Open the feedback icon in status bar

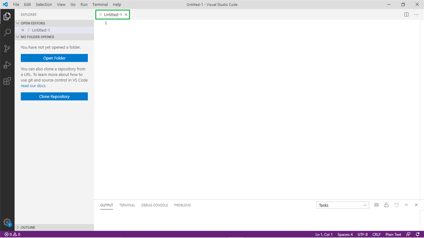click(408, 235)
